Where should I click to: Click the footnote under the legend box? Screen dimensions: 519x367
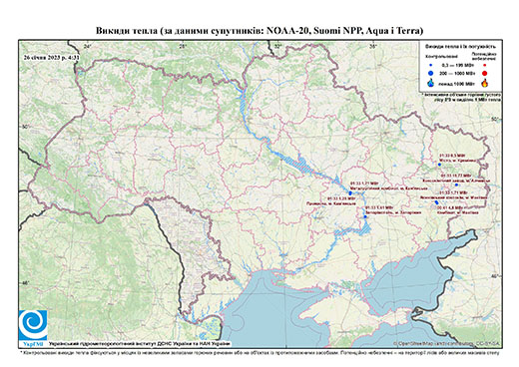[x=461, y=98]
